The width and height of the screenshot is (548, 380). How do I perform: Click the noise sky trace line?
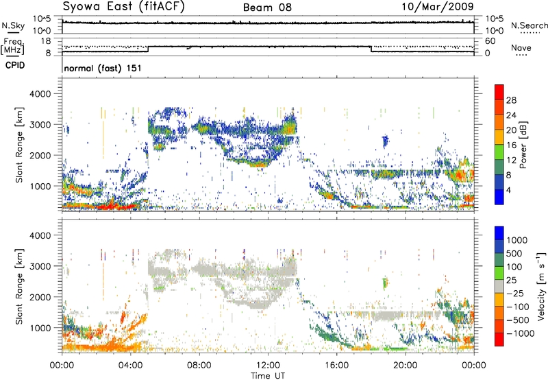point(268,23)
